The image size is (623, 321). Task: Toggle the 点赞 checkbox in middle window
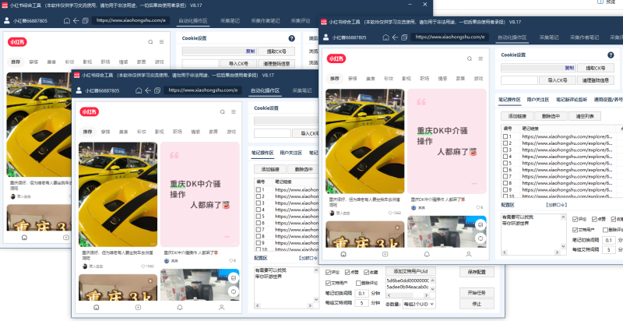point(347,273)
